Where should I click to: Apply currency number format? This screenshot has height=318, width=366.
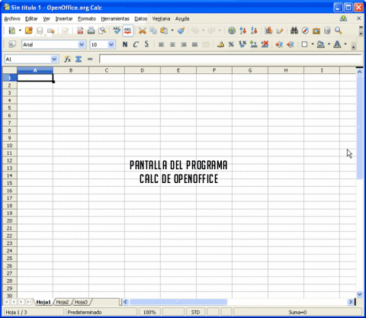(x=220, y=45)
